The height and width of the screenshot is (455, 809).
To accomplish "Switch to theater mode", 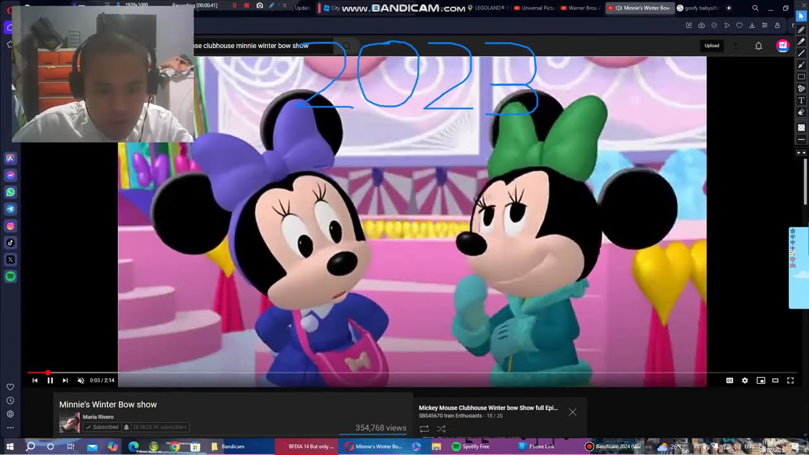I will 776,380.
